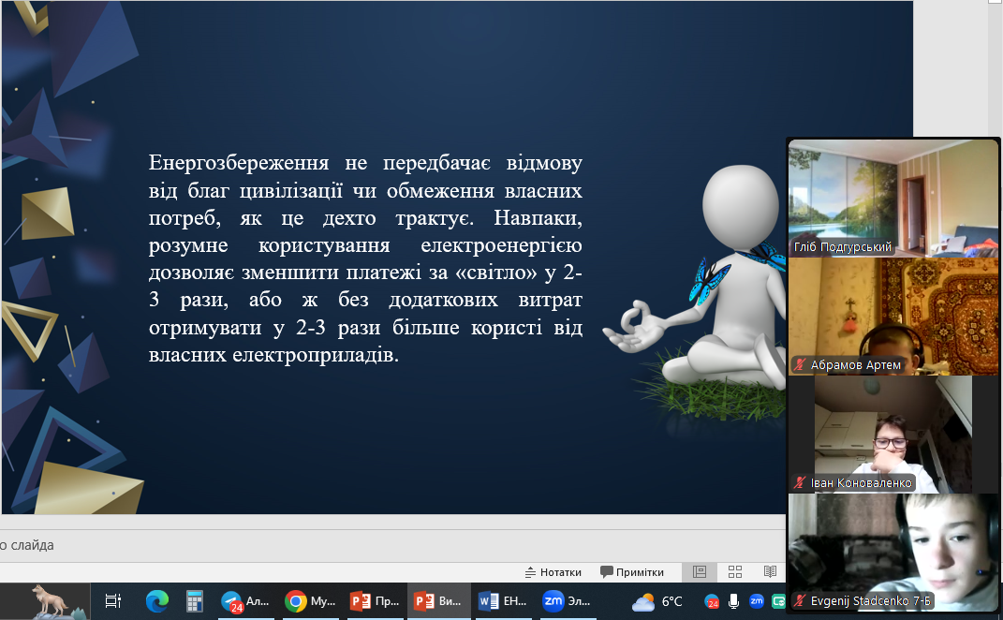Select Абрамов Артем video tile

click(x=893, y=316)
